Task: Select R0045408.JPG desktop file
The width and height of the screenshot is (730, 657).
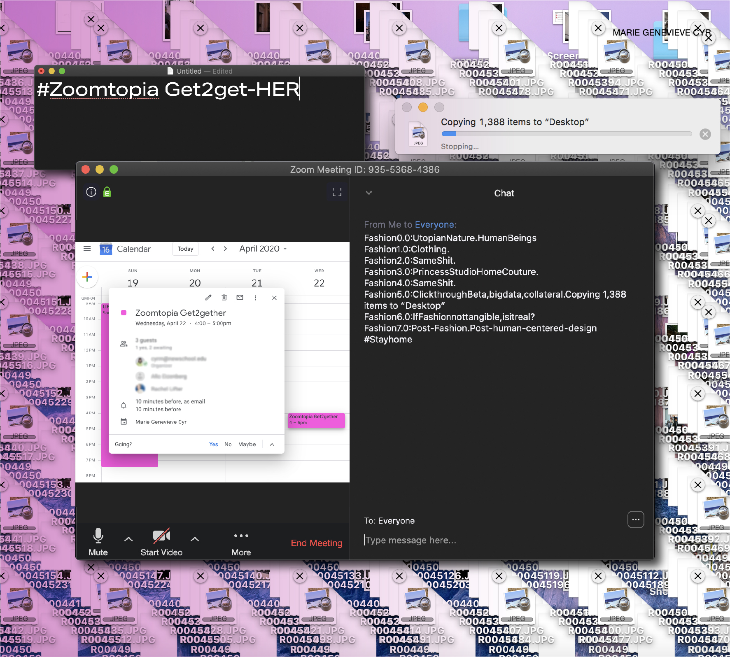Action: pos(407,83)
